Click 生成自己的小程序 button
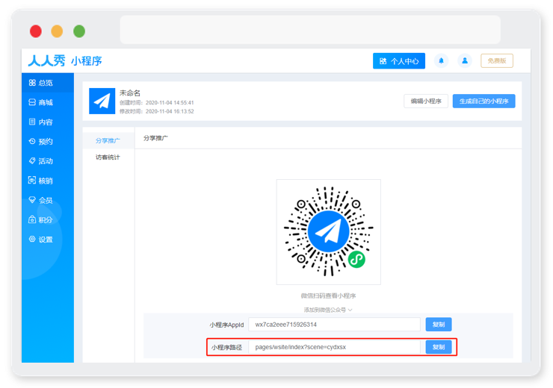 (484, 101)
